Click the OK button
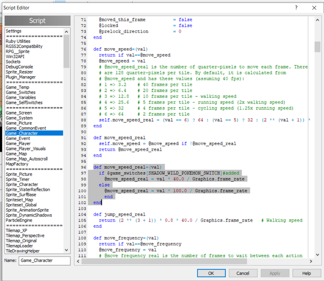 211,273
